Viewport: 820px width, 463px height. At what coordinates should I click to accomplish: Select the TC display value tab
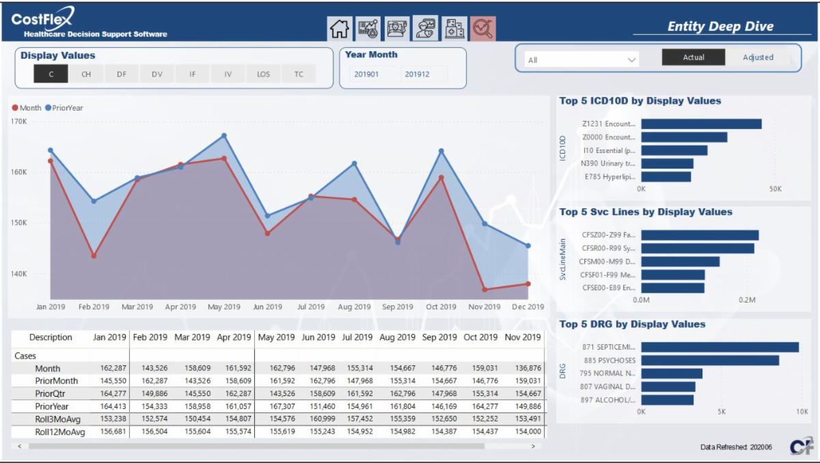[299, 74]
